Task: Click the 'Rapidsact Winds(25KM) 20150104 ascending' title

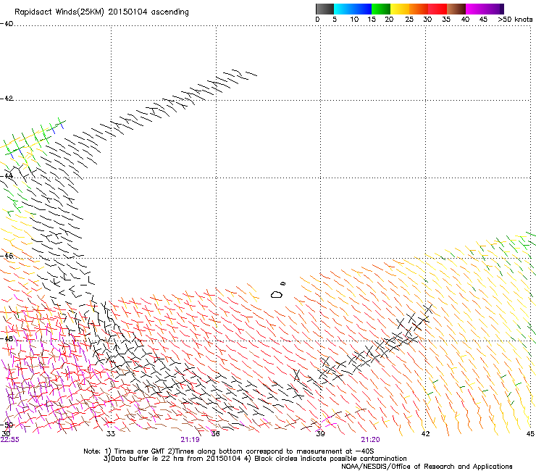Action: 101,12
